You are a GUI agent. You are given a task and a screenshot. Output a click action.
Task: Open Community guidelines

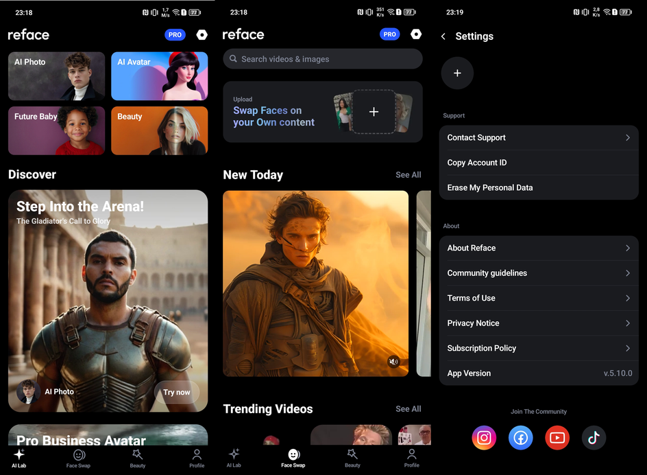tap(539, 273)
